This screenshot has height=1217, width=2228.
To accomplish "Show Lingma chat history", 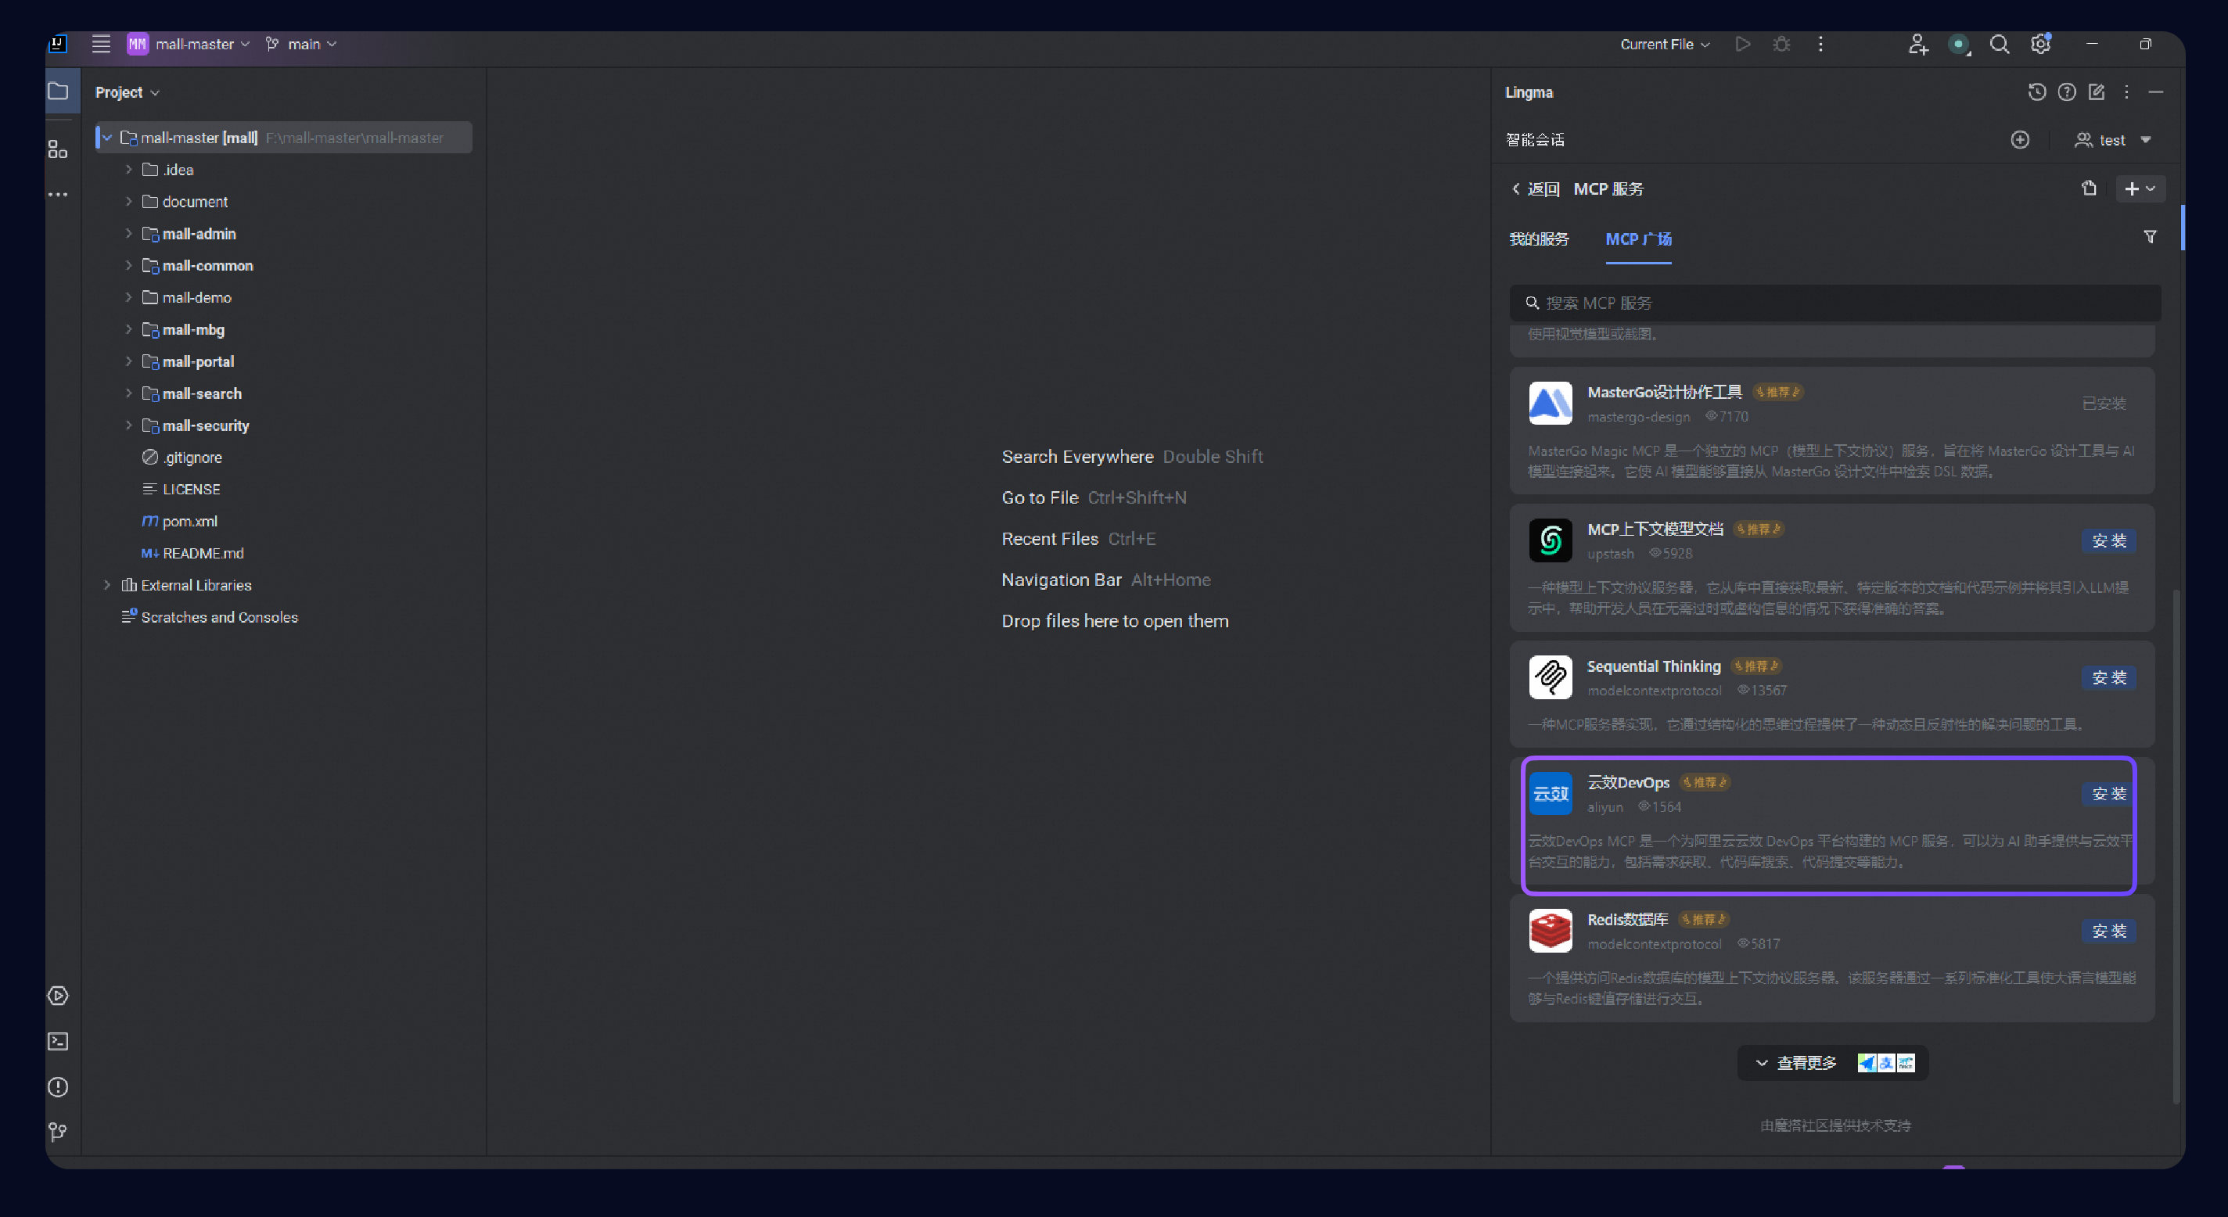I will pyautogui.click(x=2037, y=92).
